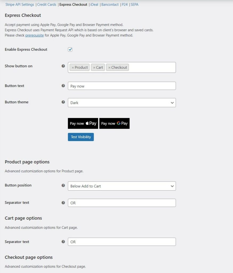
Task: Click help icon next to Button text
Action: (x=63, y=86)
